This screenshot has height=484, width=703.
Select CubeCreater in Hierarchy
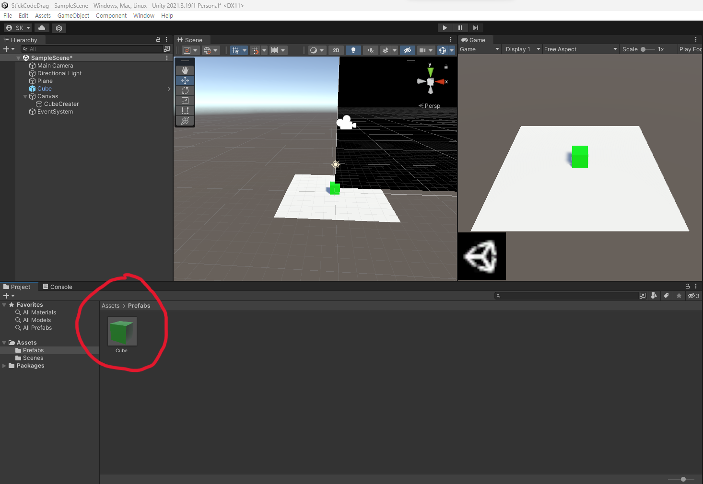click(61, 104)
